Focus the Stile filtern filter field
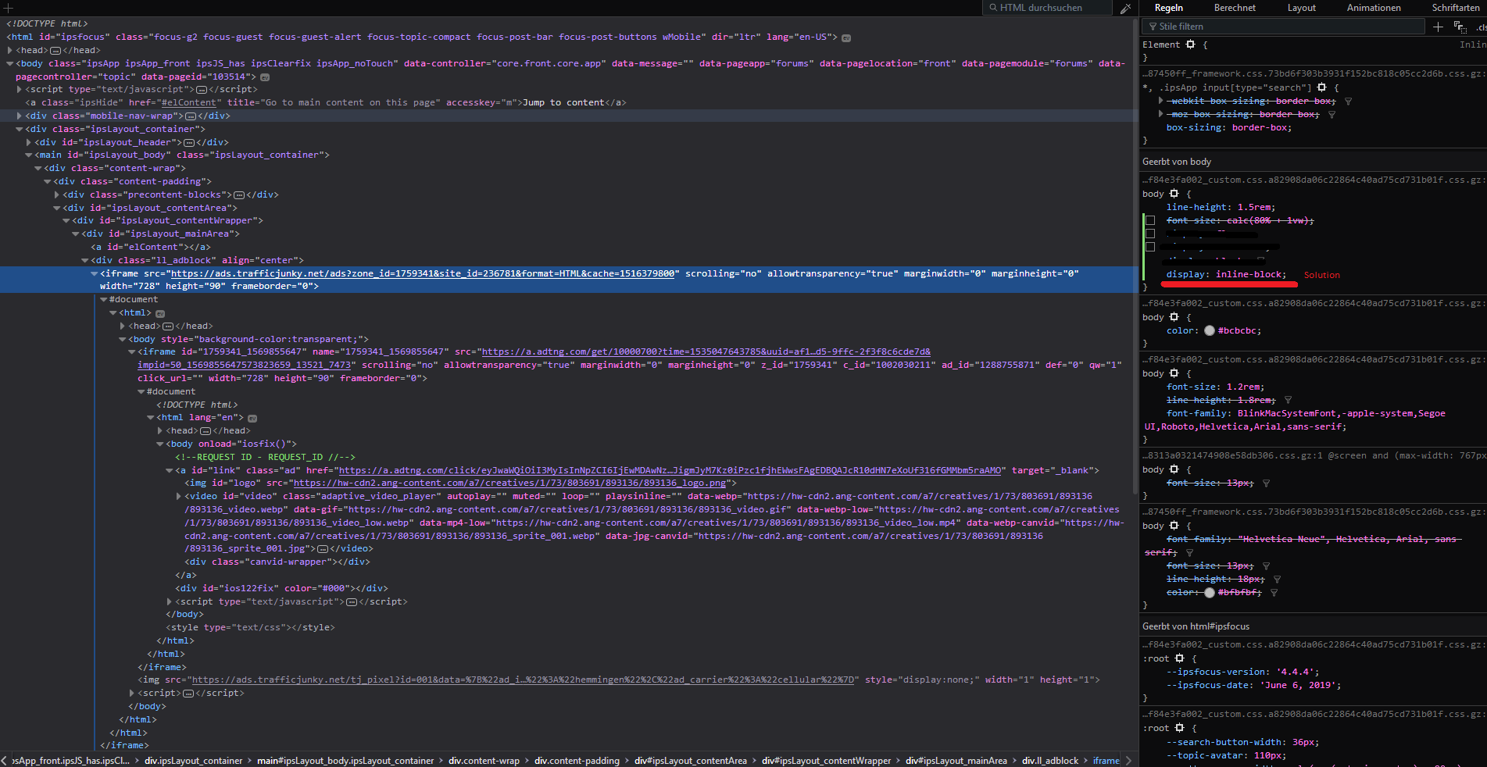 click(1283, 27)
